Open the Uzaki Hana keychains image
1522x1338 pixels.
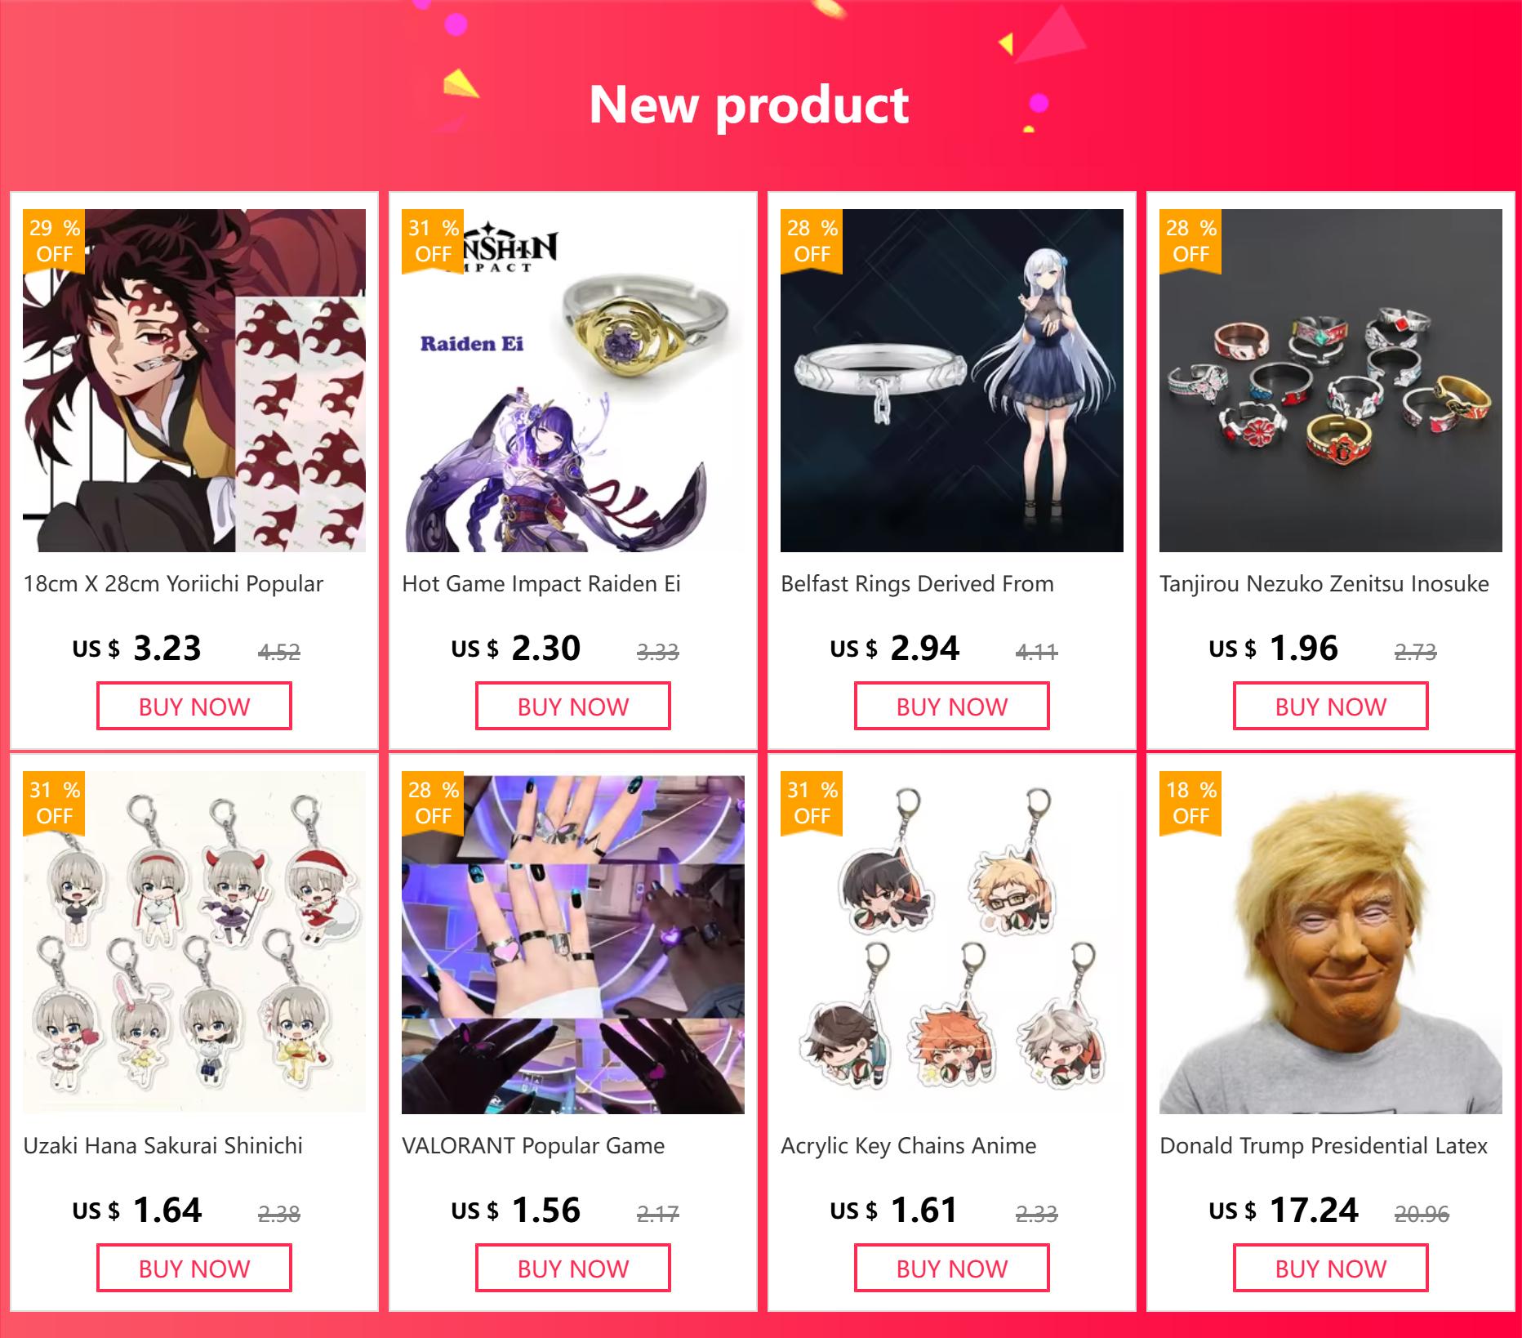194,943
